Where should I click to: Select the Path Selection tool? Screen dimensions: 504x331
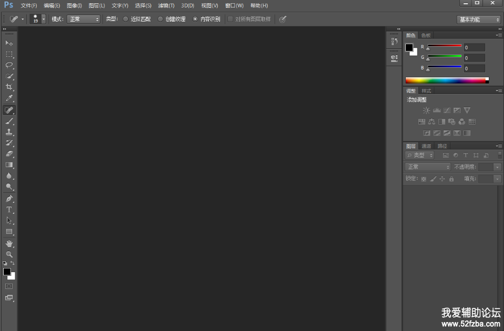[x=9, y=221]
